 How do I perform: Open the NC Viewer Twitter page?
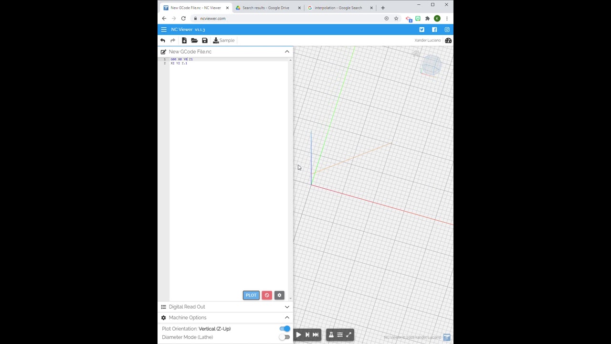coord(421,30)
